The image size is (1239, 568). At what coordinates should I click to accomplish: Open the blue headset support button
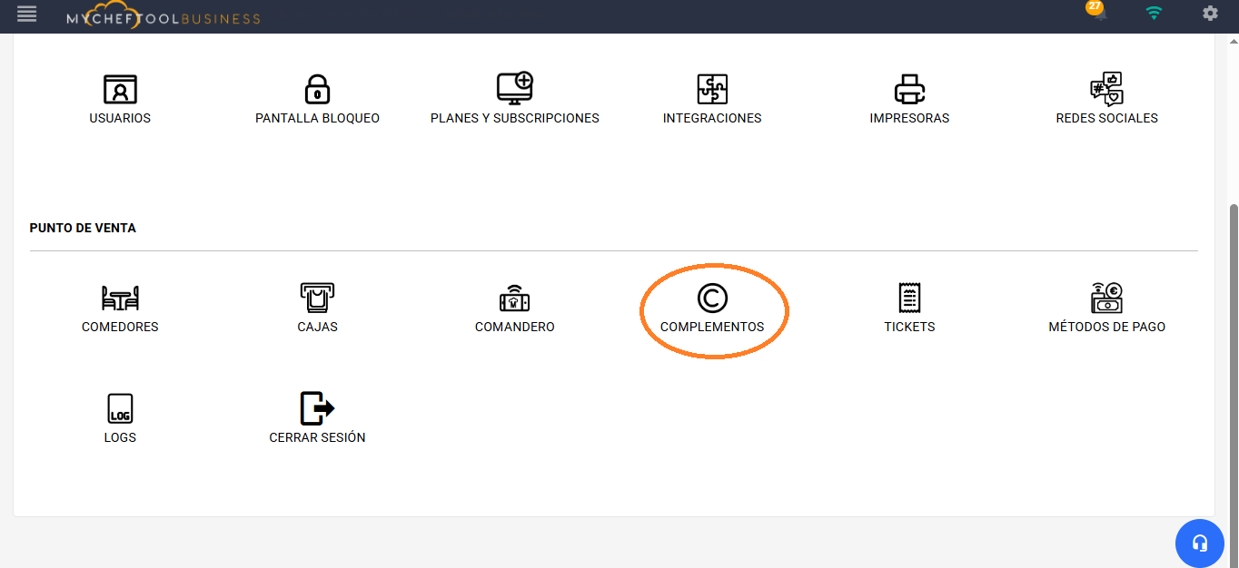tap(1199, 544)
